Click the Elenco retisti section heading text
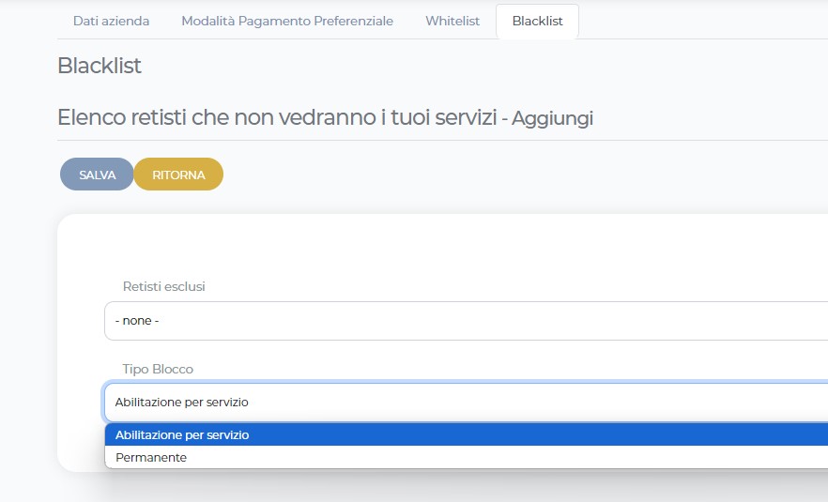The image size is (828, 502). click(276, 117)
